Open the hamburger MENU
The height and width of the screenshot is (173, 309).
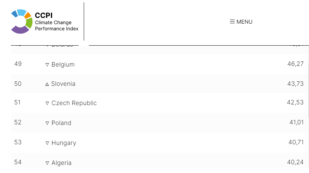241,22
